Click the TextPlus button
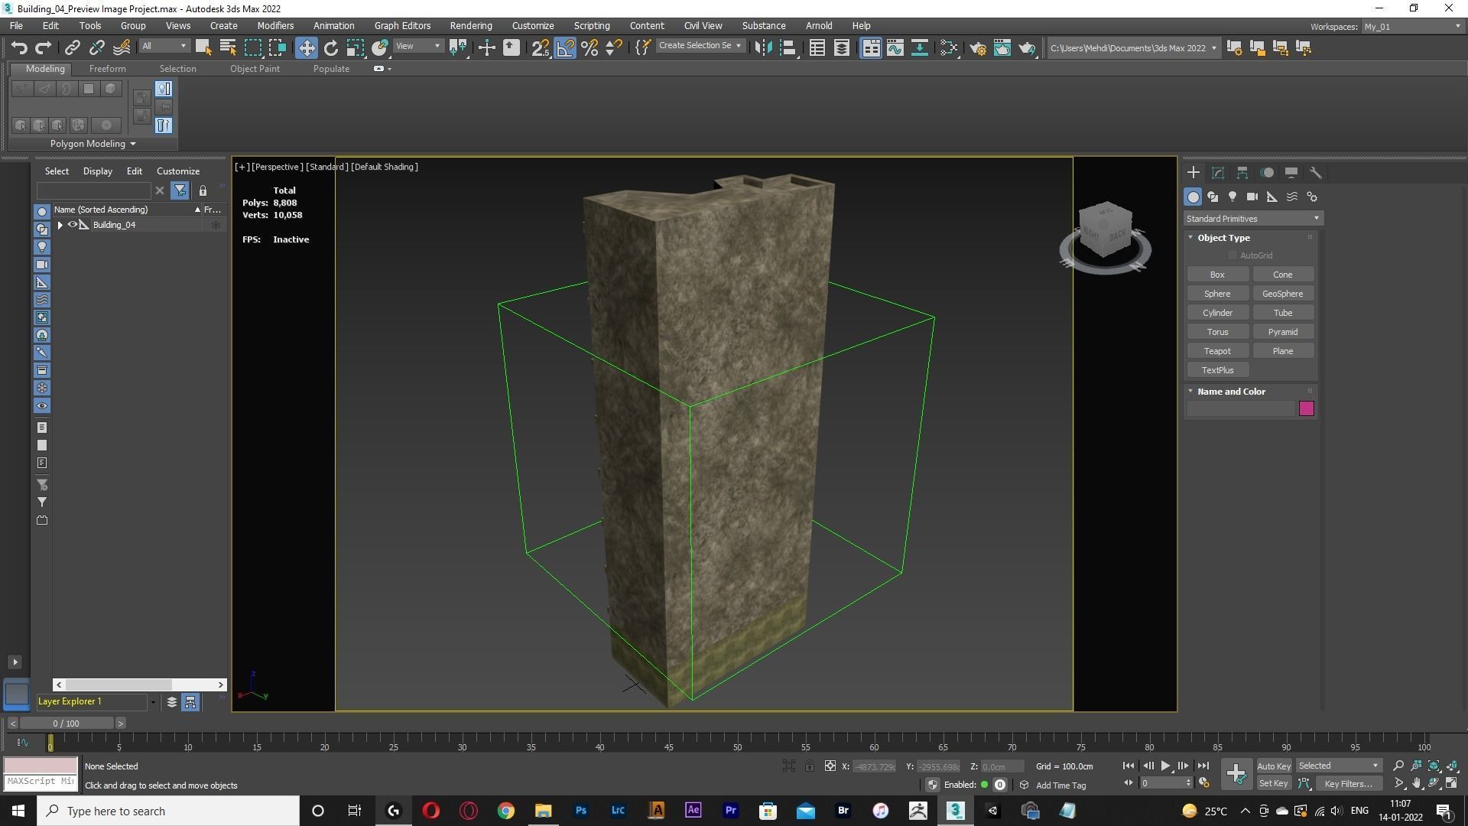This screenshot has height=826, width=1468. click(1217, 370)
